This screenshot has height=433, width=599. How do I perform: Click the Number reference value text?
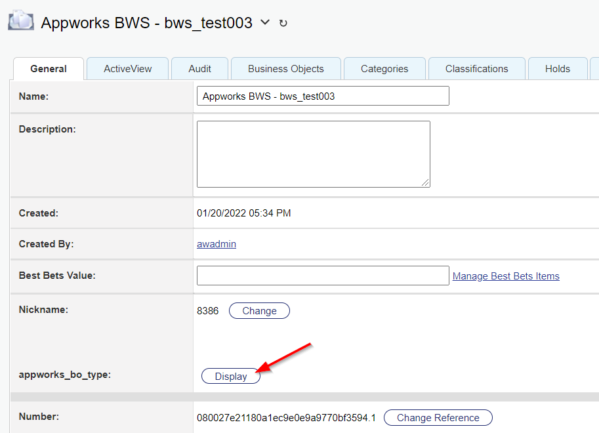[286, 418]
